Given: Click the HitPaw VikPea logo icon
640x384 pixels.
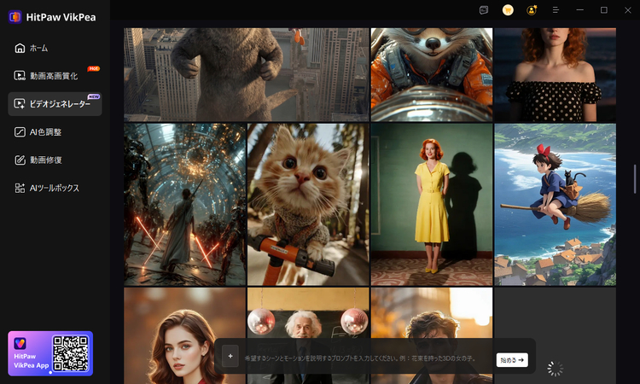Looking at the screenshot, I should (x=15, y=17).
